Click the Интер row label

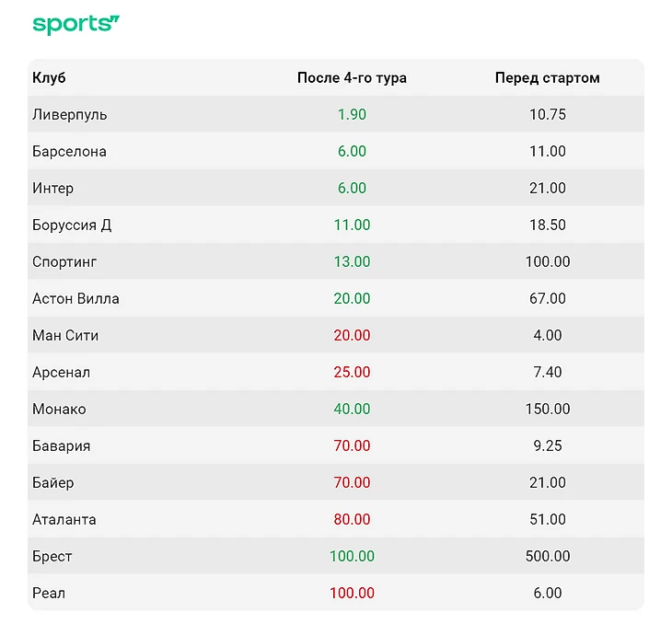pos(52,189)
